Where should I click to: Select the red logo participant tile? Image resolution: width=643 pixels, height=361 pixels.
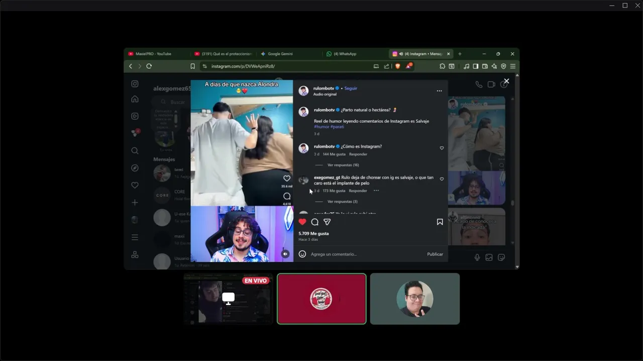point(321,299)
